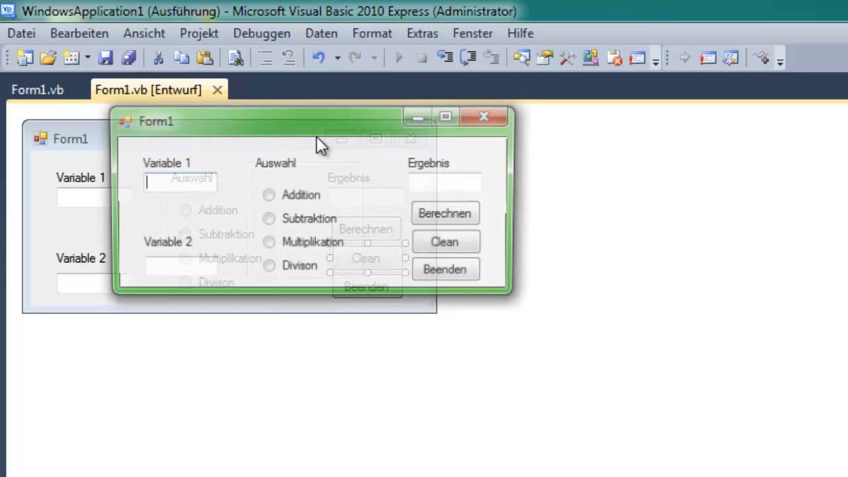Open the Daten menu
The height and width of the screenshot is (477, 848).
[x=321, y=33]
